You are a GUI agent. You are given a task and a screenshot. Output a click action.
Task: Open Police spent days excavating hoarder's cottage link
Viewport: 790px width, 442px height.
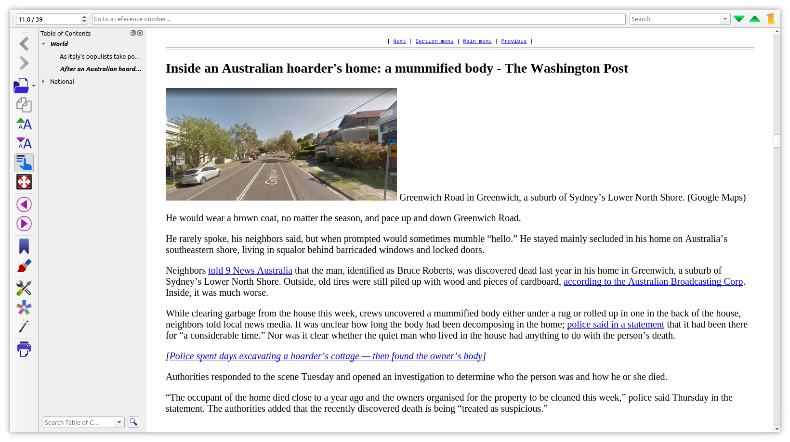pos(326,356)
